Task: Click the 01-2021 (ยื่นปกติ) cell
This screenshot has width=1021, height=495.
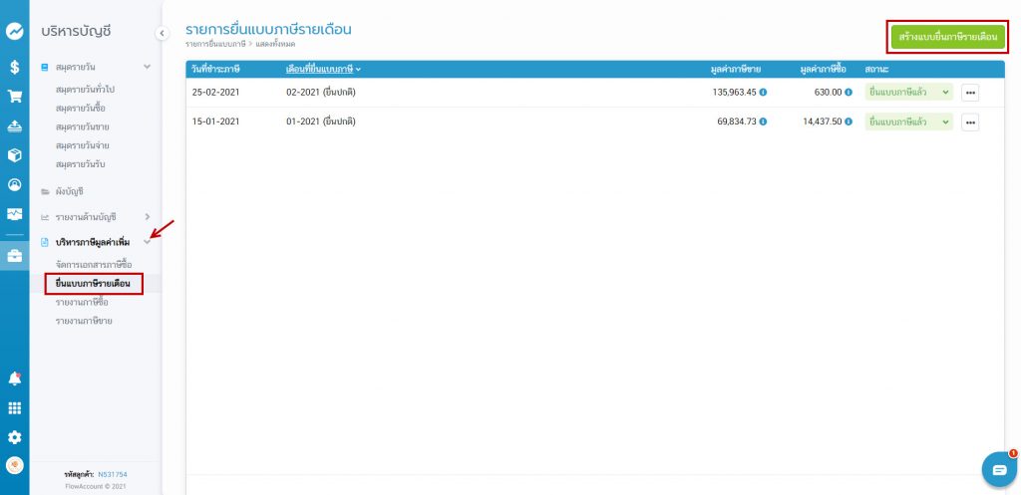Action: tap(321, 122)
